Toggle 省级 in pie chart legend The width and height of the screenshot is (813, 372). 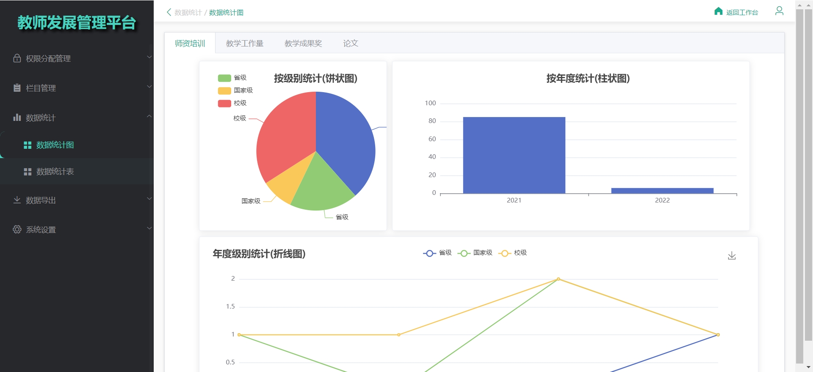tap(232, 78)
